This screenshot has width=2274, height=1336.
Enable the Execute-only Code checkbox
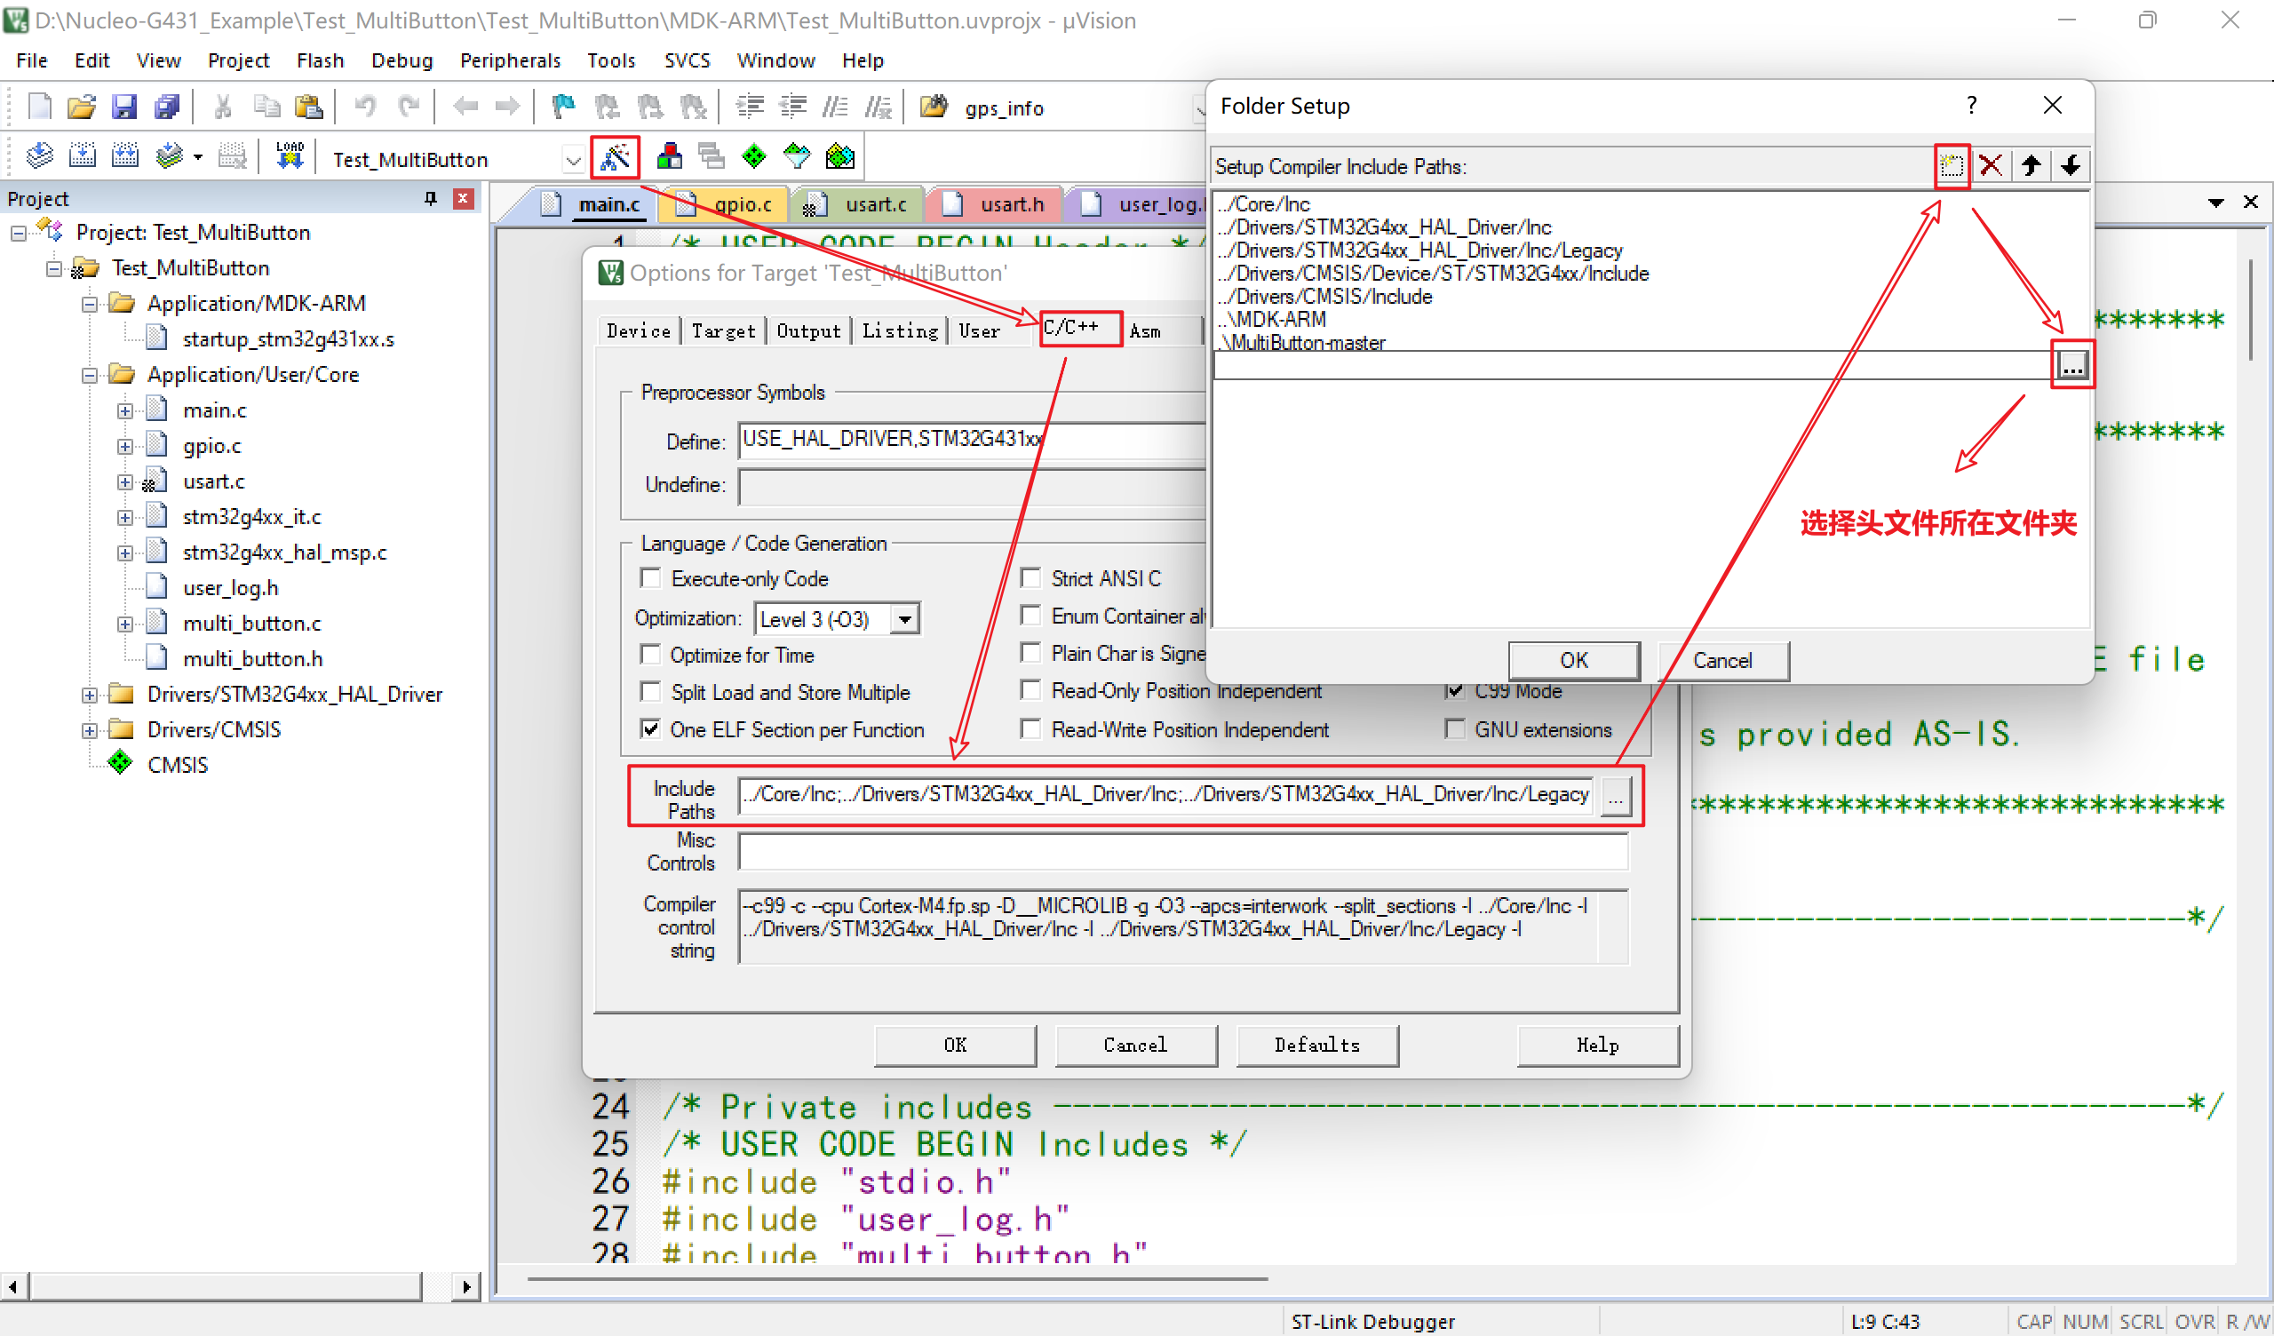649,577
